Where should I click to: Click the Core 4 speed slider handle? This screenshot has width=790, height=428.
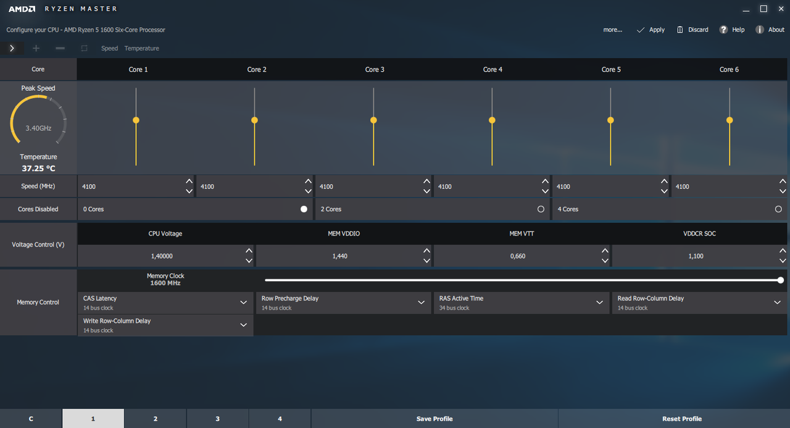click(x=492, y=120)
